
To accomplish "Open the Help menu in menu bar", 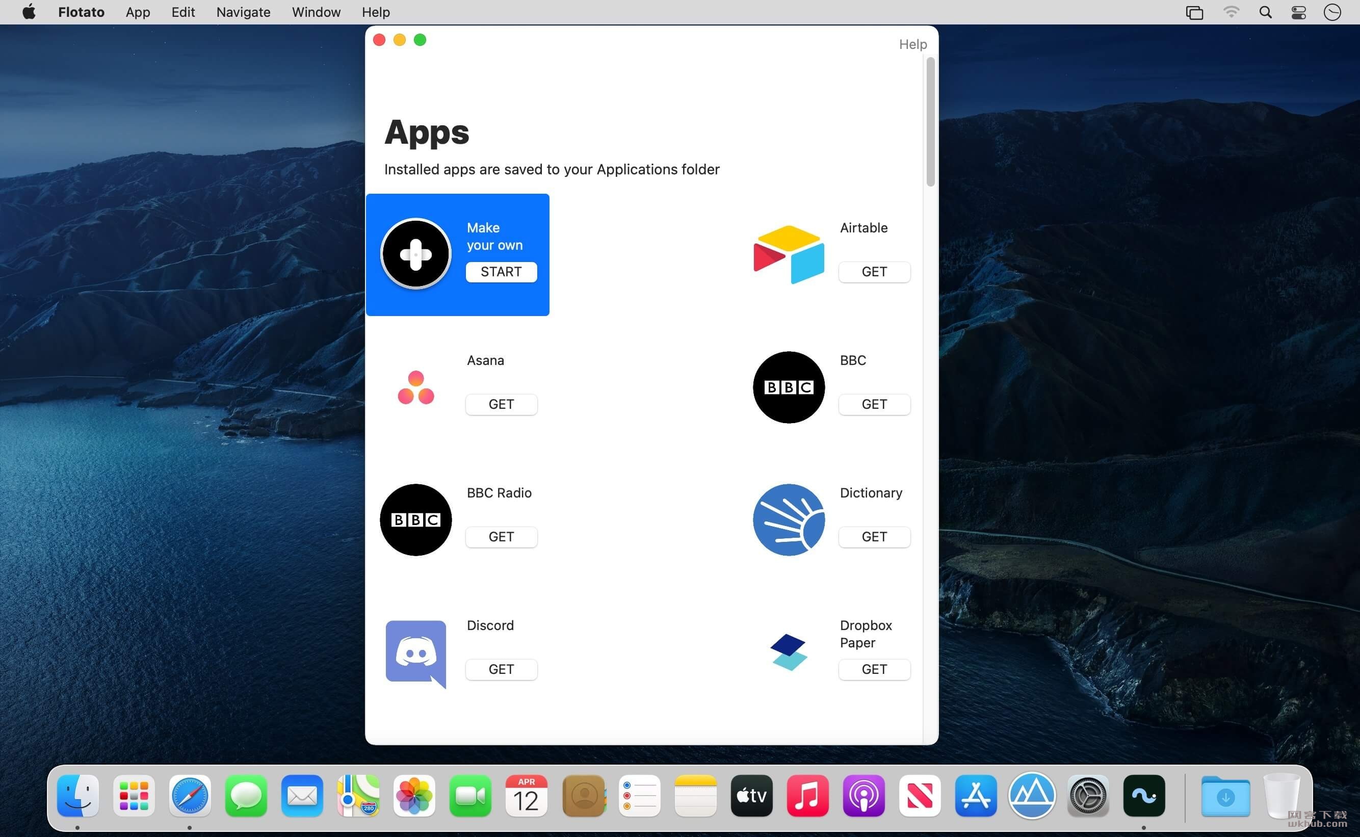I will tap(376, 12).
